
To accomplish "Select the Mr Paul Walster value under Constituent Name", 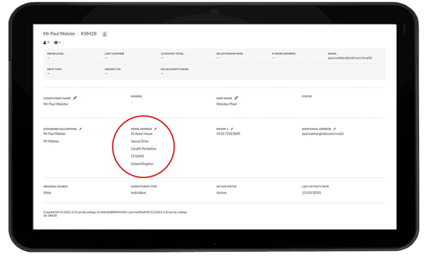I will (x=56, y=105).
